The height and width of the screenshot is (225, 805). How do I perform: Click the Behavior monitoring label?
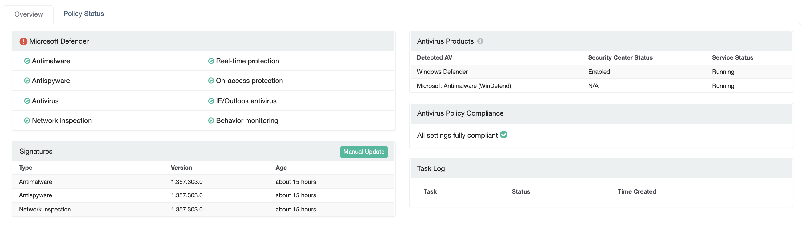(247, 120)
